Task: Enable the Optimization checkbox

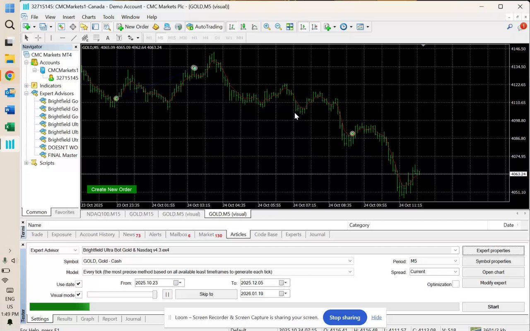Action: [456, 284]
